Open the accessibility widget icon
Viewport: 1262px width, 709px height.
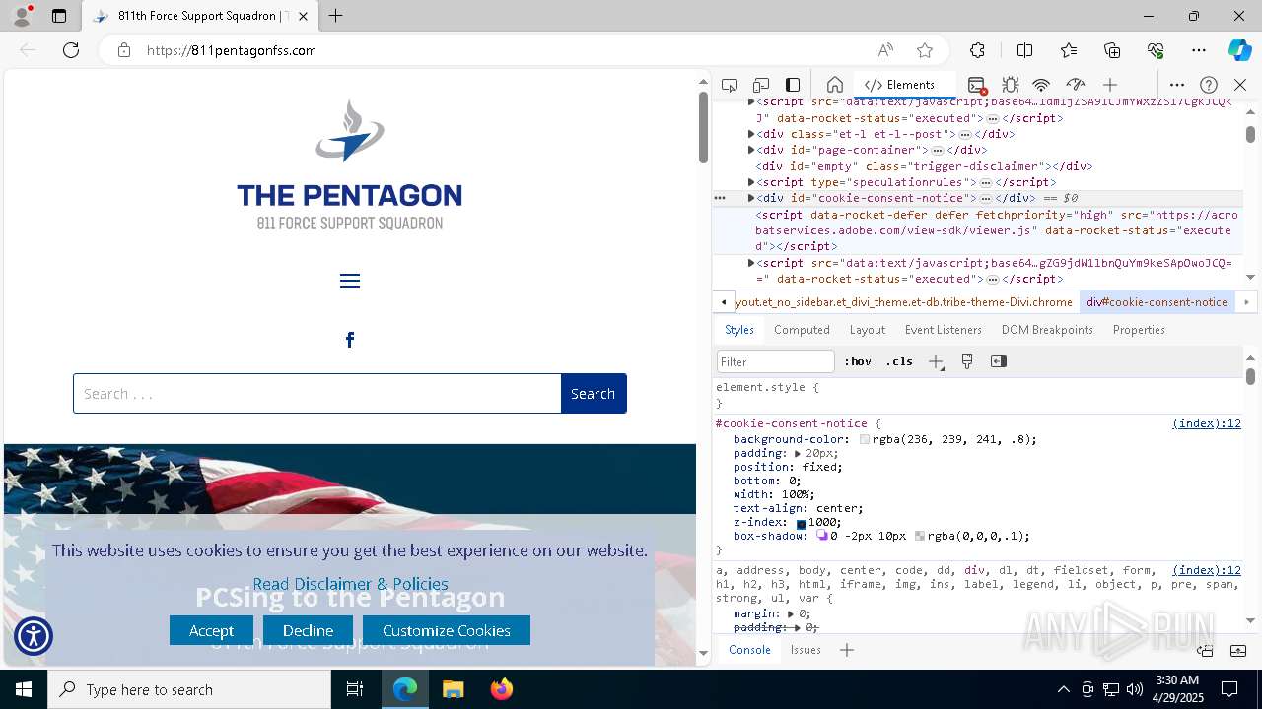coord(34,636)
